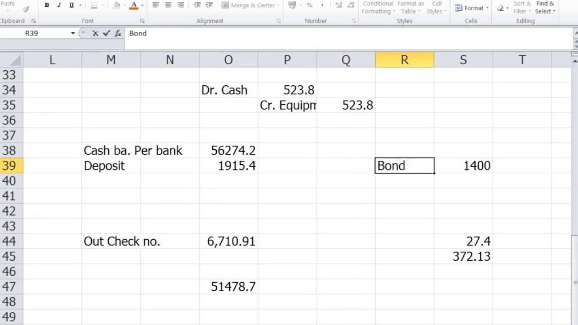Open Alignment dialog launcher

tap(278, 21)
